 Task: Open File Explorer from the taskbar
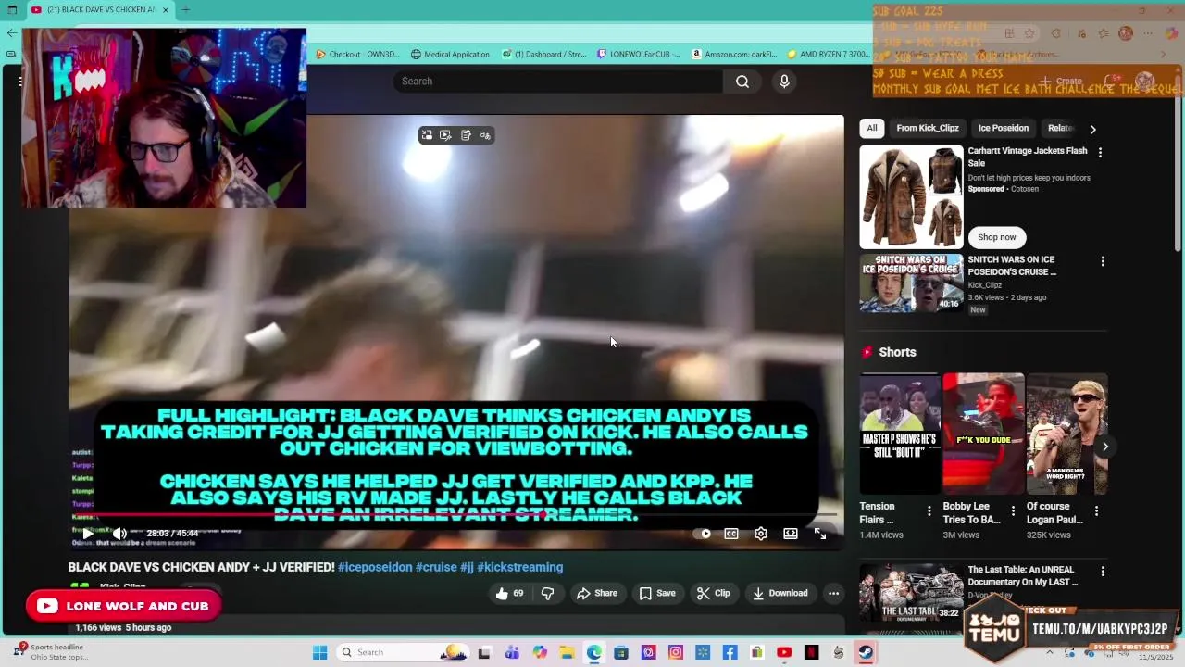coord(567,652)
